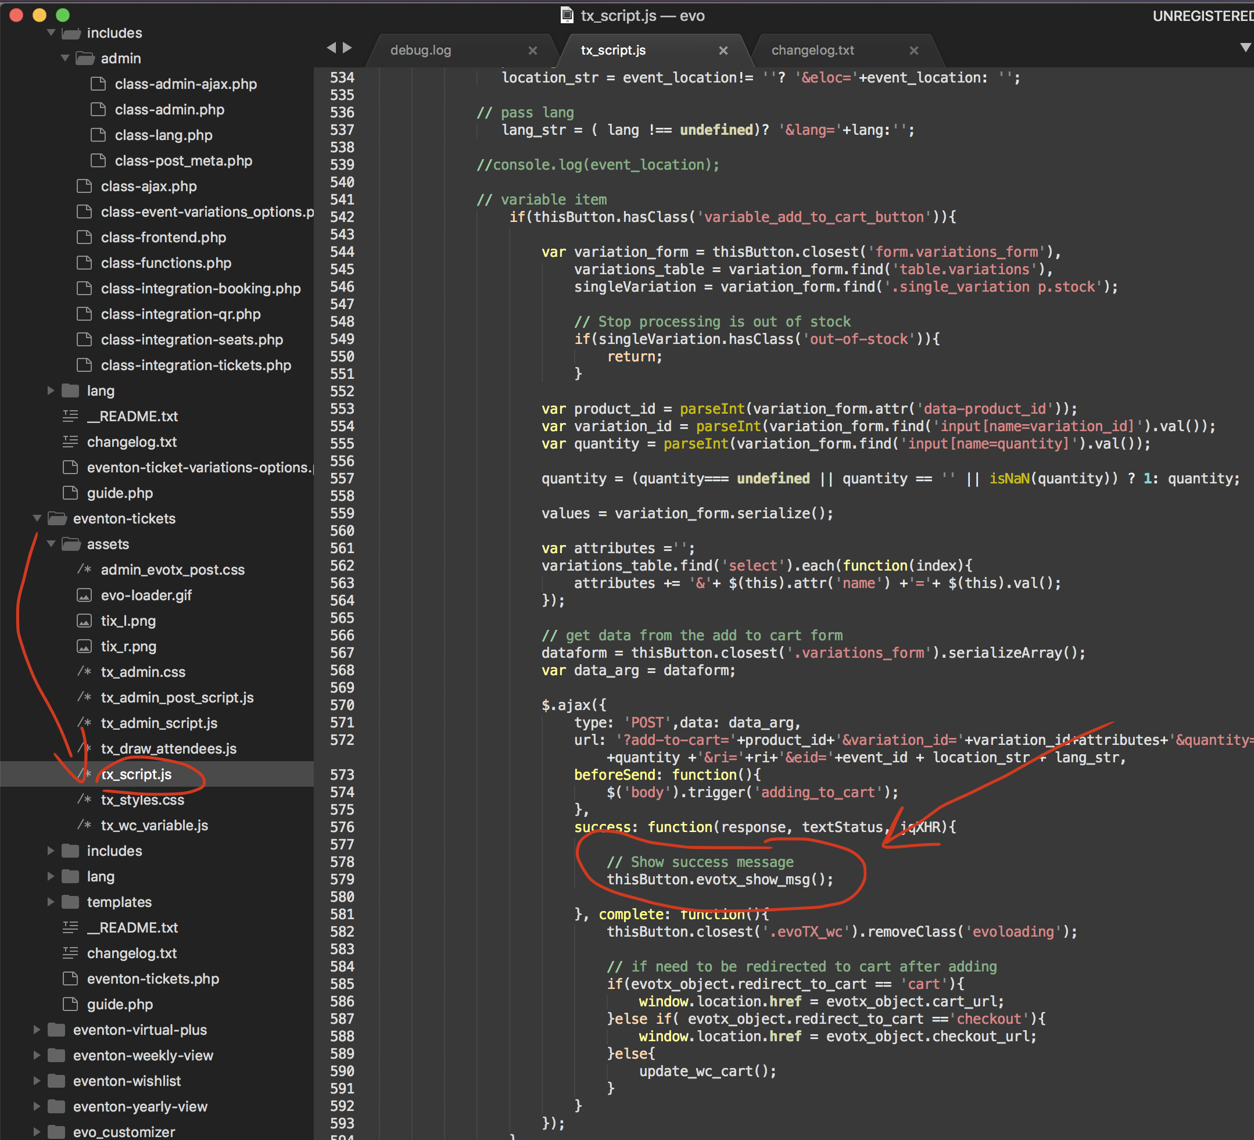Click the _README.txt text file icon under templates
Image resolution: width=1254 pixels, height=1140 pixels.
click(x=70, y=927)
